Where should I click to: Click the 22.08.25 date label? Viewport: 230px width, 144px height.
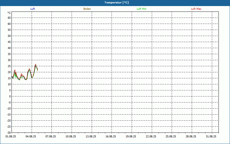tap(151, 137)
